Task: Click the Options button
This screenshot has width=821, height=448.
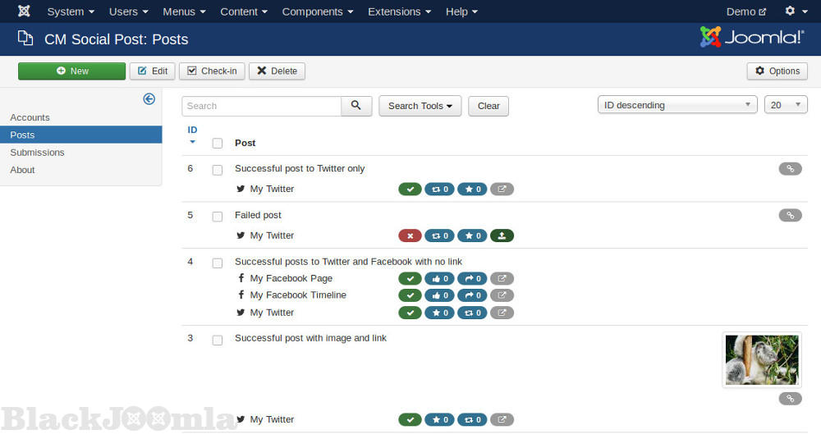Action: coord(777,71)
